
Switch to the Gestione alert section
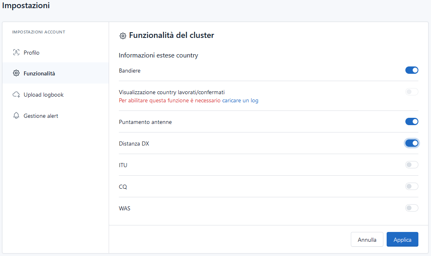coord(41,115)
